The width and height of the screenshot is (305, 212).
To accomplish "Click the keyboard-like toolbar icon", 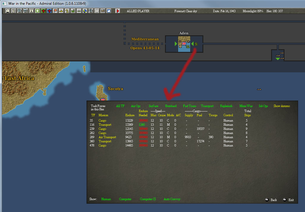I will coord(103,11).
